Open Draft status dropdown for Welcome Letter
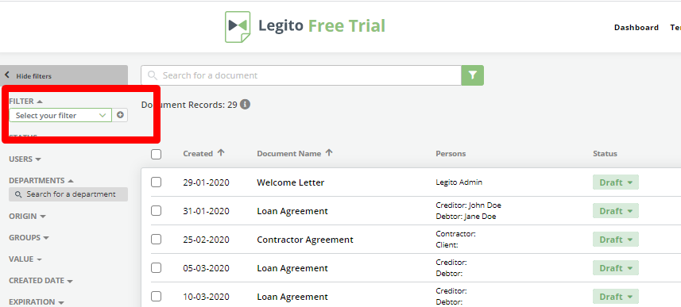 [x=616, y=182]
